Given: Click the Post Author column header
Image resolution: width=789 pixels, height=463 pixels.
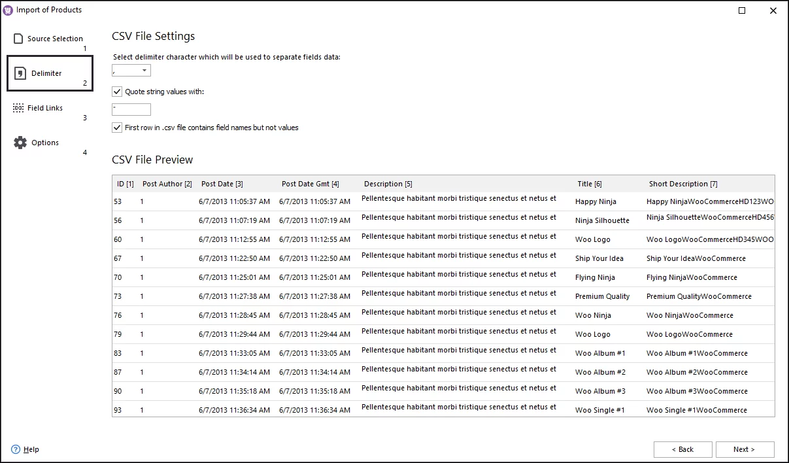Looking at the screenshot, I should [x=167, y=184].
